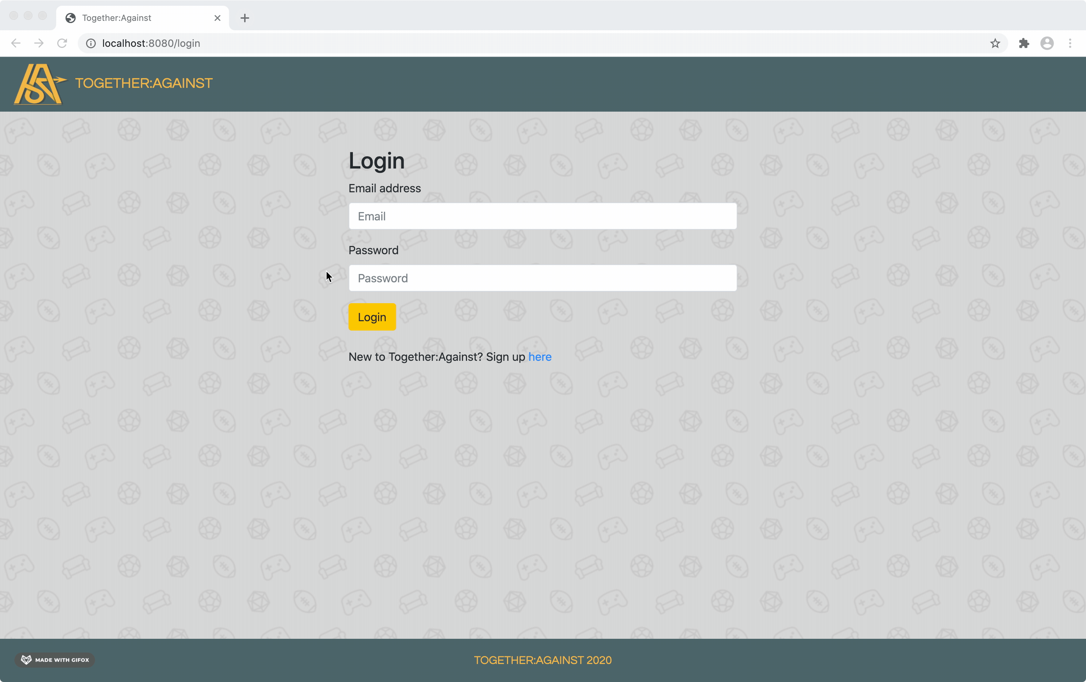This screenshot has height=682, width=1086.
Task: Click the TOGETHER:AGAINST 2020 footer text
Action: tap(543, 660)
